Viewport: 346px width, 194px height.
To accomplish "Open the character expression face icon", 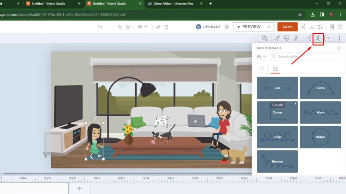I will (x=286, y=38).
